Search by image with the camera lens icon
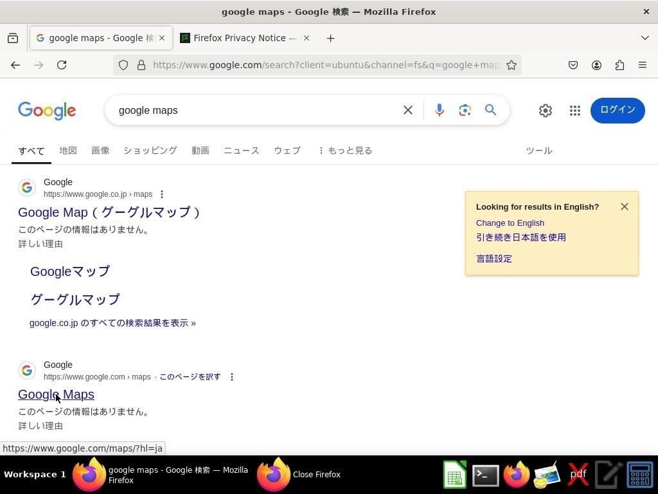 click(x=465, y=110)
